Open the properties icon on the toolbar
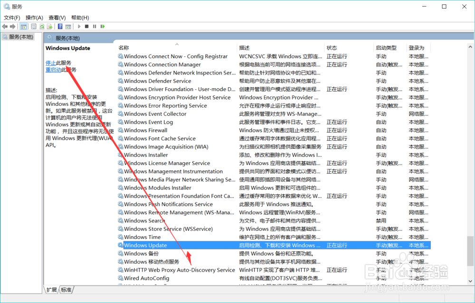 pos(33,26)
